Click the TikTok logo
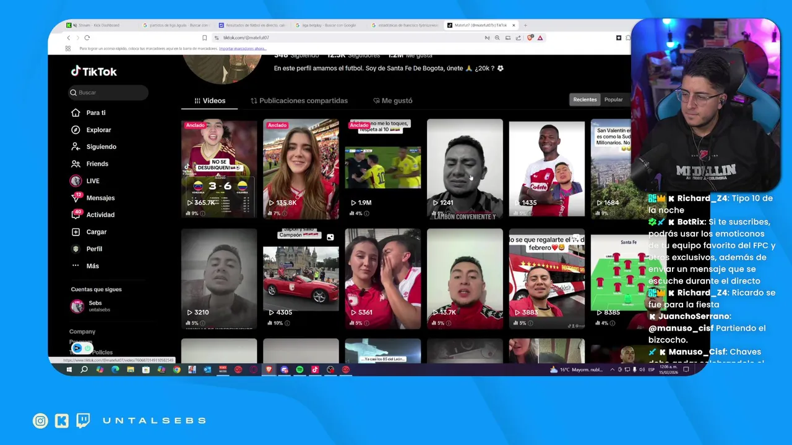Viewport: 792px width, 445px height. (93, 71)
